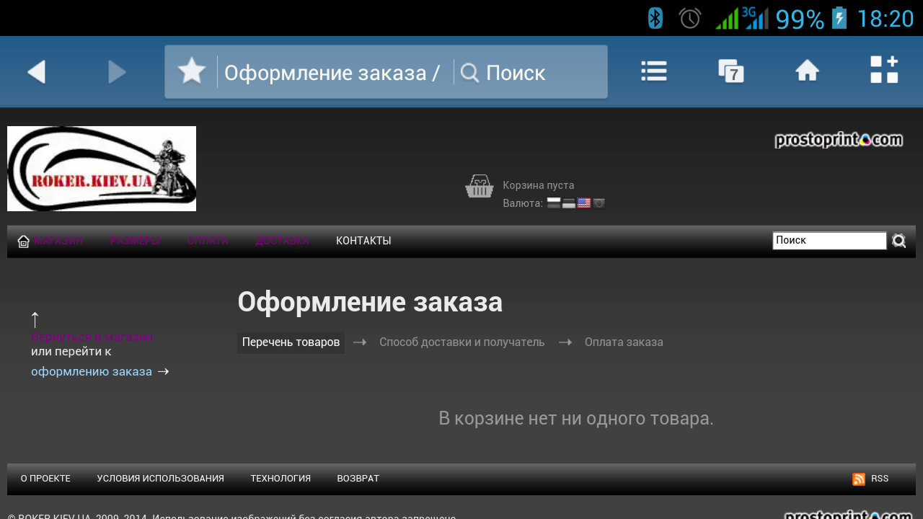This screenshot has height=519, width=923.
Task: Click the site Поиск input field
Action: point(829,241)
